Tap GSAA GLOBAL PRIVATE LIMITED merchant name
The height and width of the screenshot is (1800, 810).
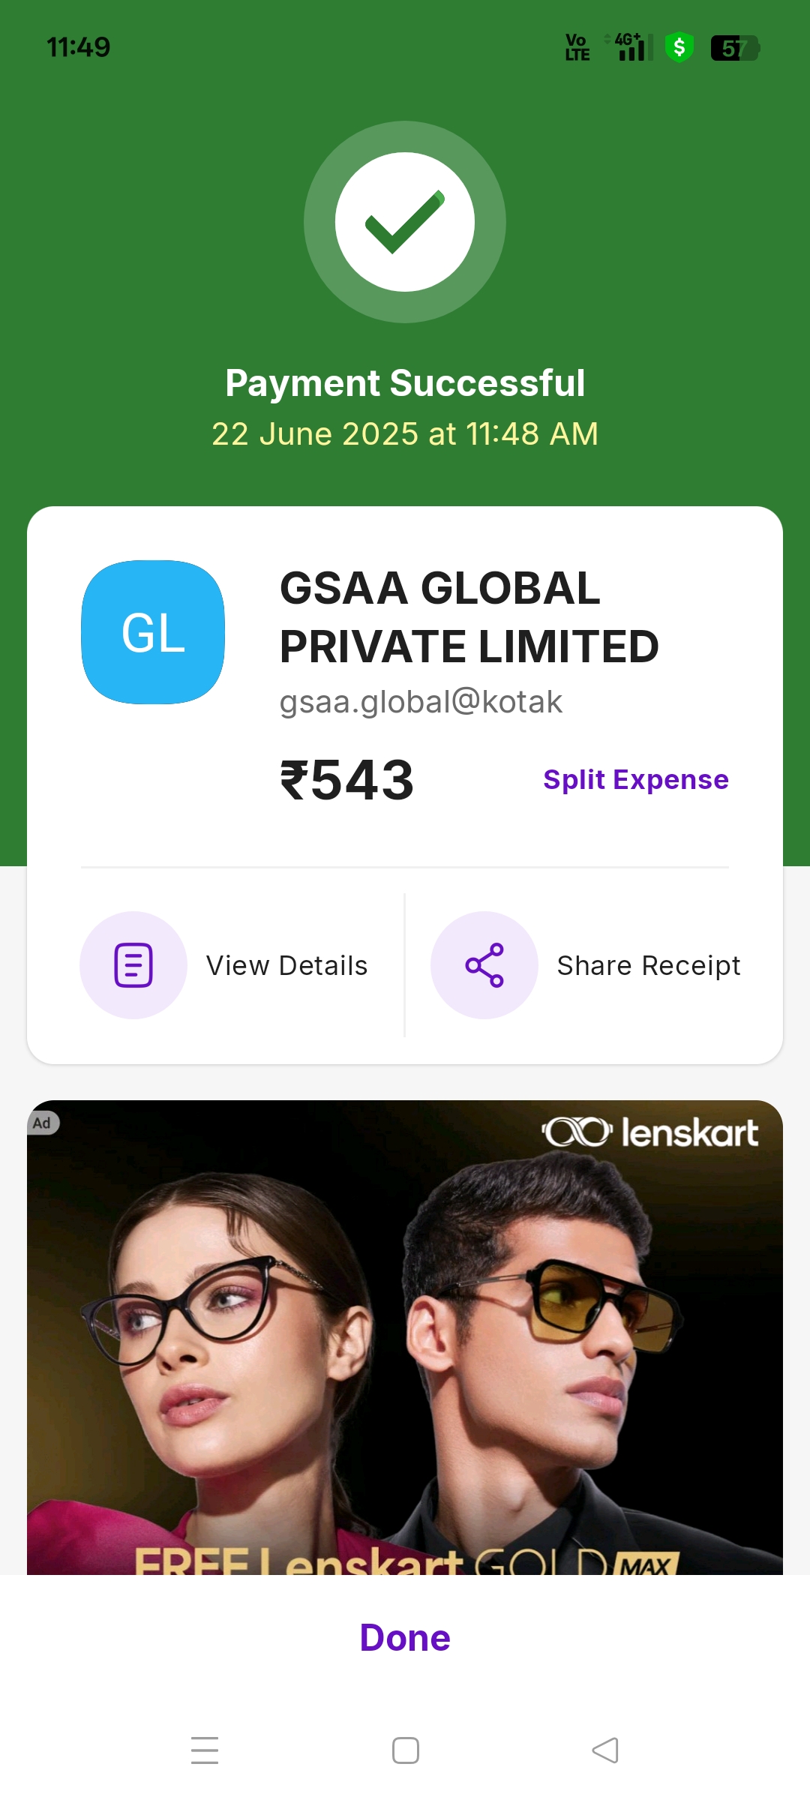[x=469, y=616]
